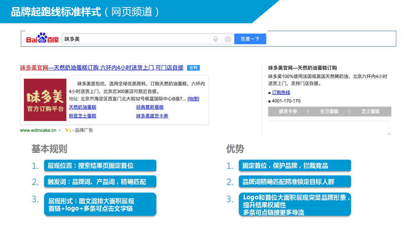Open the 味多美提货卡券 link
Screen dimensions: 407x228
152,116
